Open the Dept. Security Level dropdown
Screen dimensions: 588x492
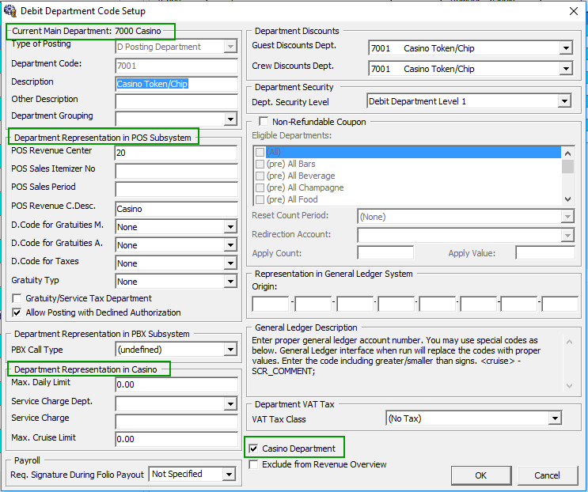[564, 101]
